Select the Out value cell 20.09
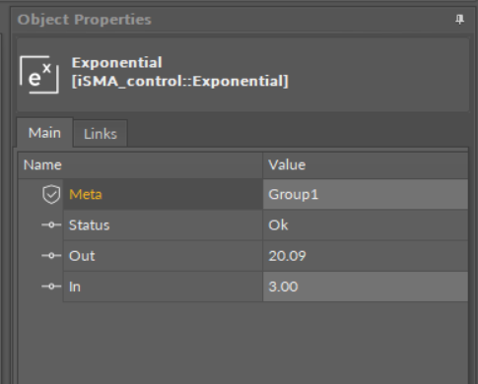The width and height of the screenshot is (478, 384). 366,256
